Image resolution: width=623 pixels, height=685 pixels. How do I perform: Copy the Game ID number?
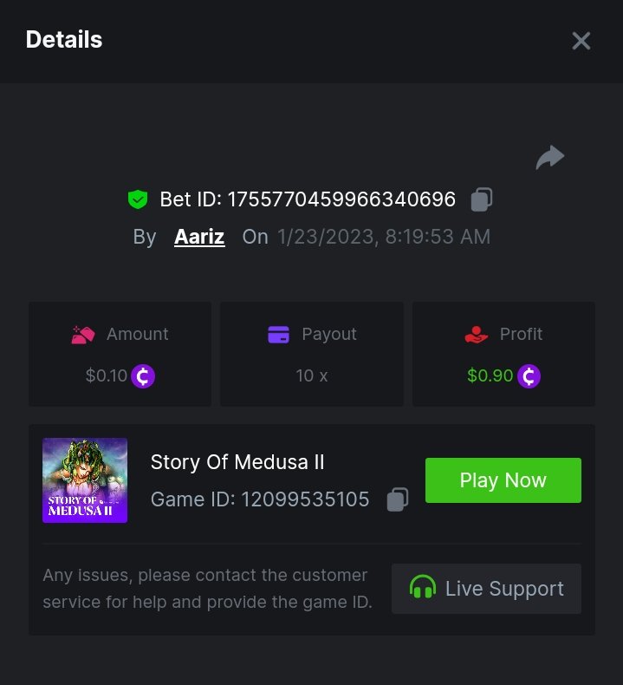(398, 499)
